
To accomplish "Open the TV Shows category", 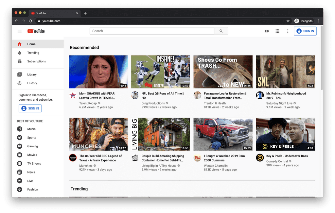I will 38,163.
